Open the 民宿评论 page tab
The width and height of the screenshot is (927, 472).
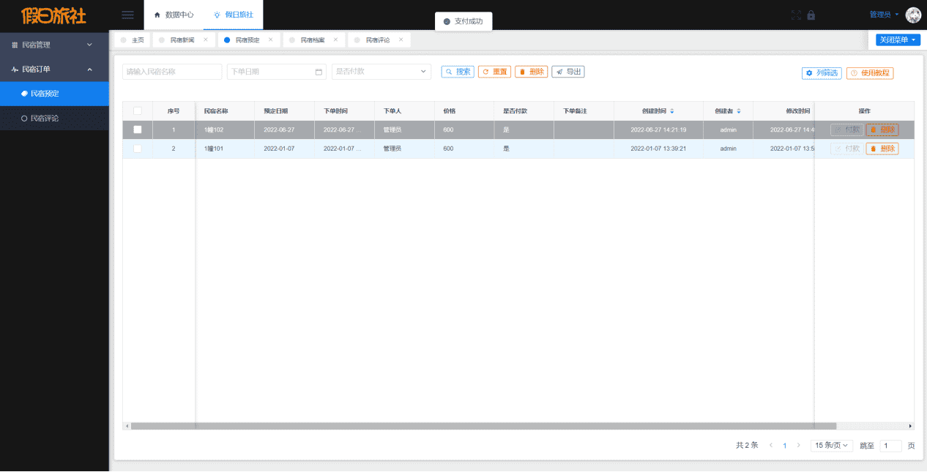point(378,40)
